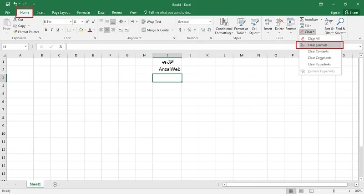The width and height of the screenshot is (364, 194).
Task: Click the Increase Font Size icon
Action: (x=87, y=21)
